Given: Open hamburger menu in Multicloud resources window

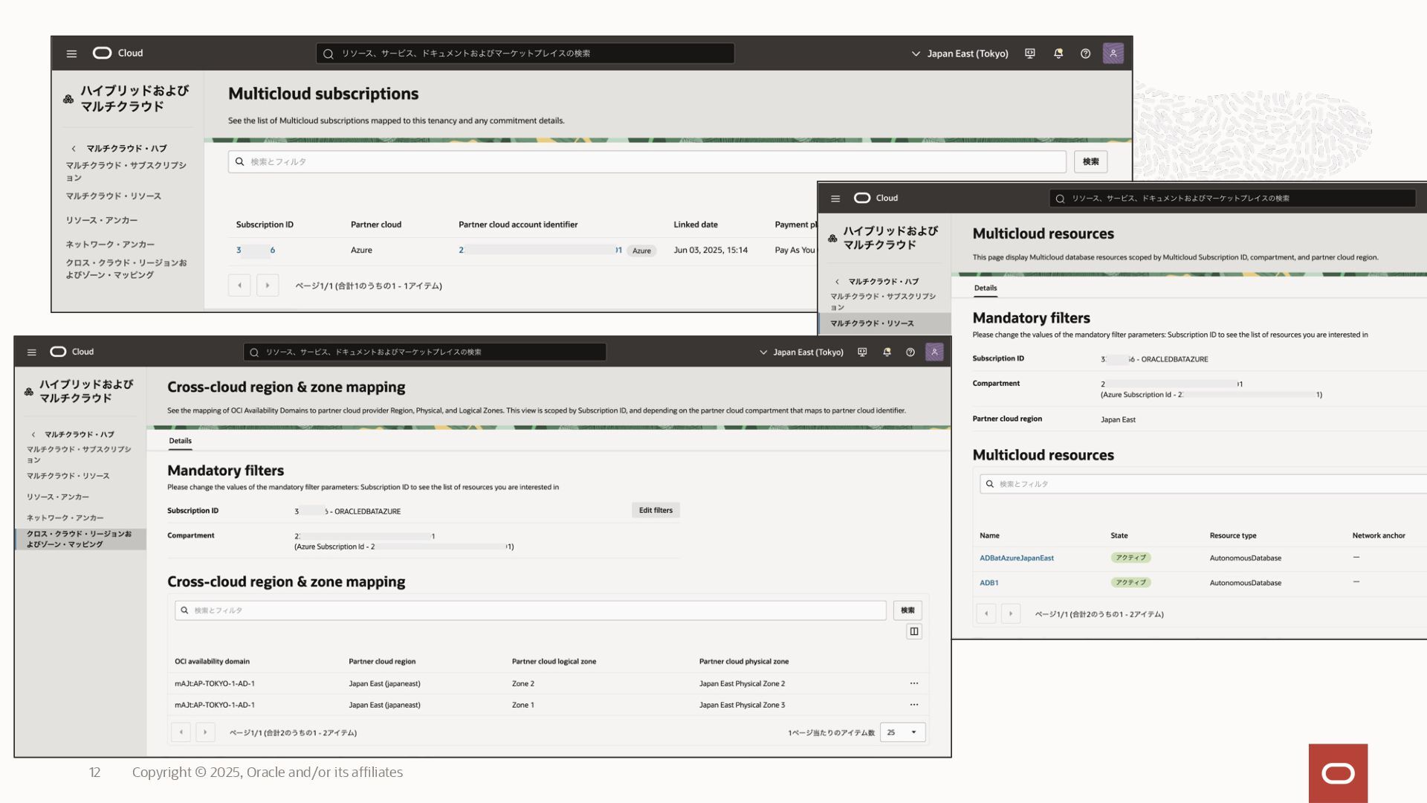Looking at the screenshot, I should tap(835, 199).
